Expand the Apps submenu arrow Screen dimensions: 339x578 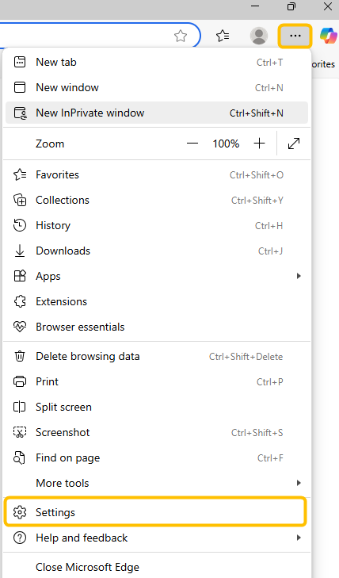pos(299,276)
